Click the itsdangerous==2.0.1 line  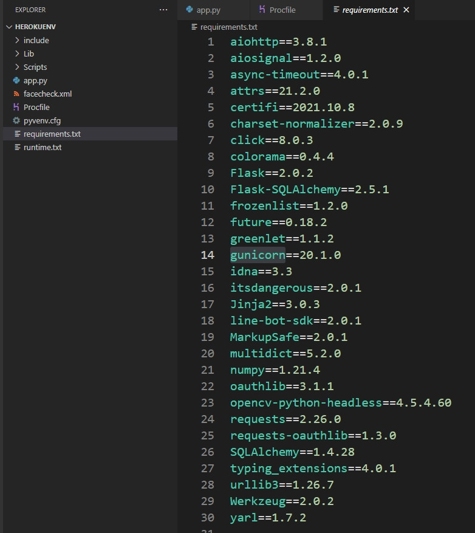click(296, 288)
